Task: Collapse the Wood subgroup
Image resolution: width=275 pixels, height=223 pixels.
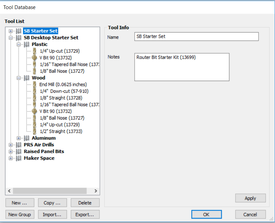Action: click(19, 78)
